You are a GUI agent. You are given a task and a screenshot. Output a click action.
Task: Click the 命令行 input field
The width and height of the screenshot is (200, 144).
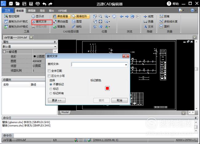pyautogui.click(x=106, y=135)
